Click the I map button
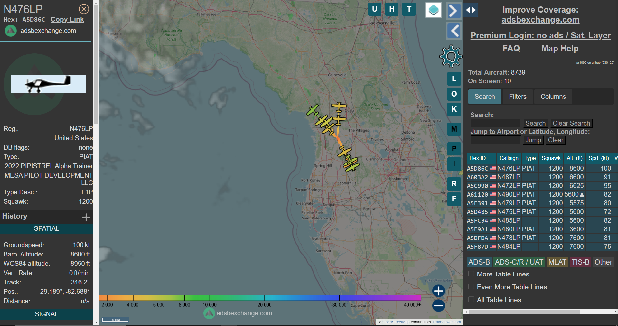 click(x=454, y=164)
